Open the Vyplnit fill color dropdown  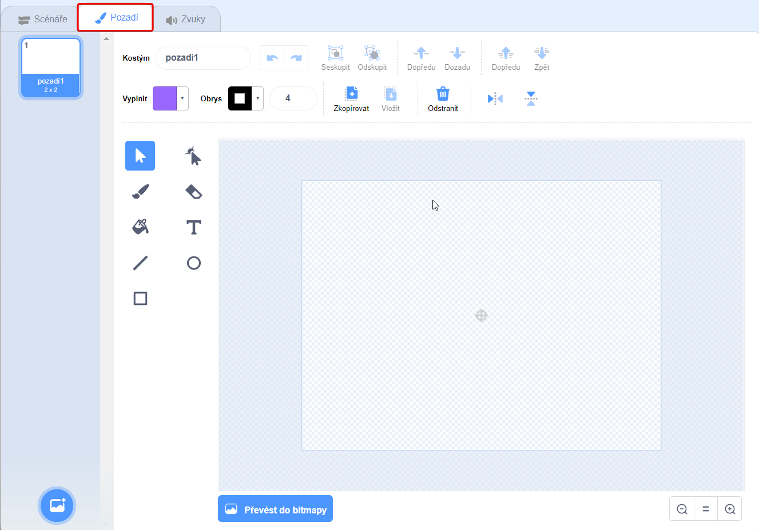[x=170, y=98]
